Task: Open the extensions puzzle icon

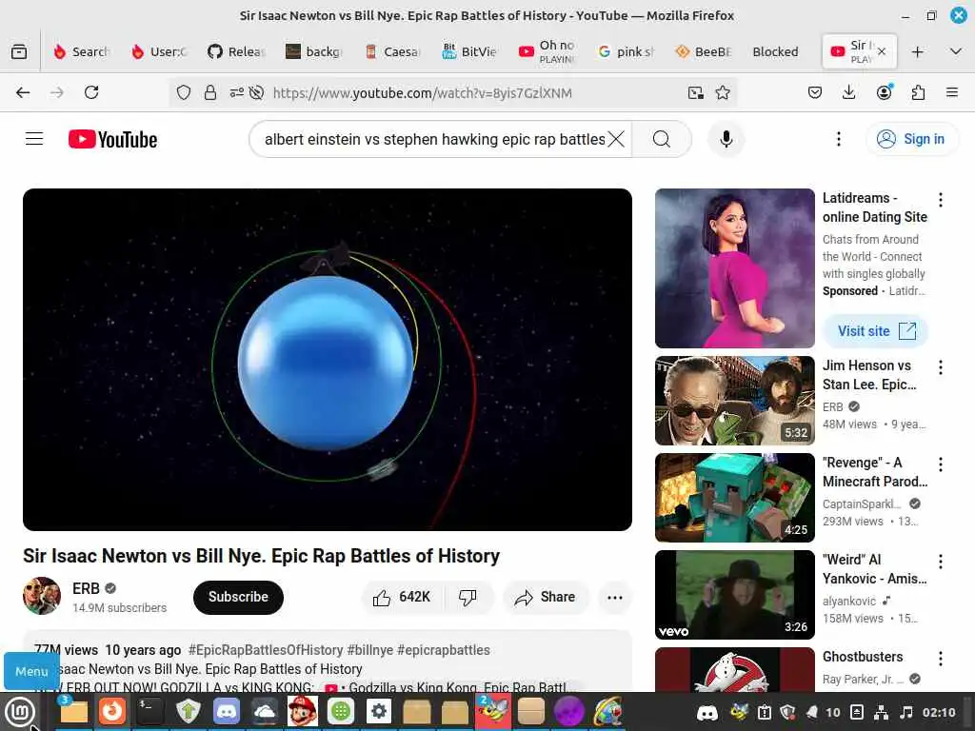Action: point(918,92)
